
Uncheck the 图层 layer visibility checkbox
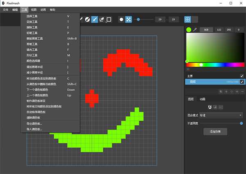tap(242, 82)
